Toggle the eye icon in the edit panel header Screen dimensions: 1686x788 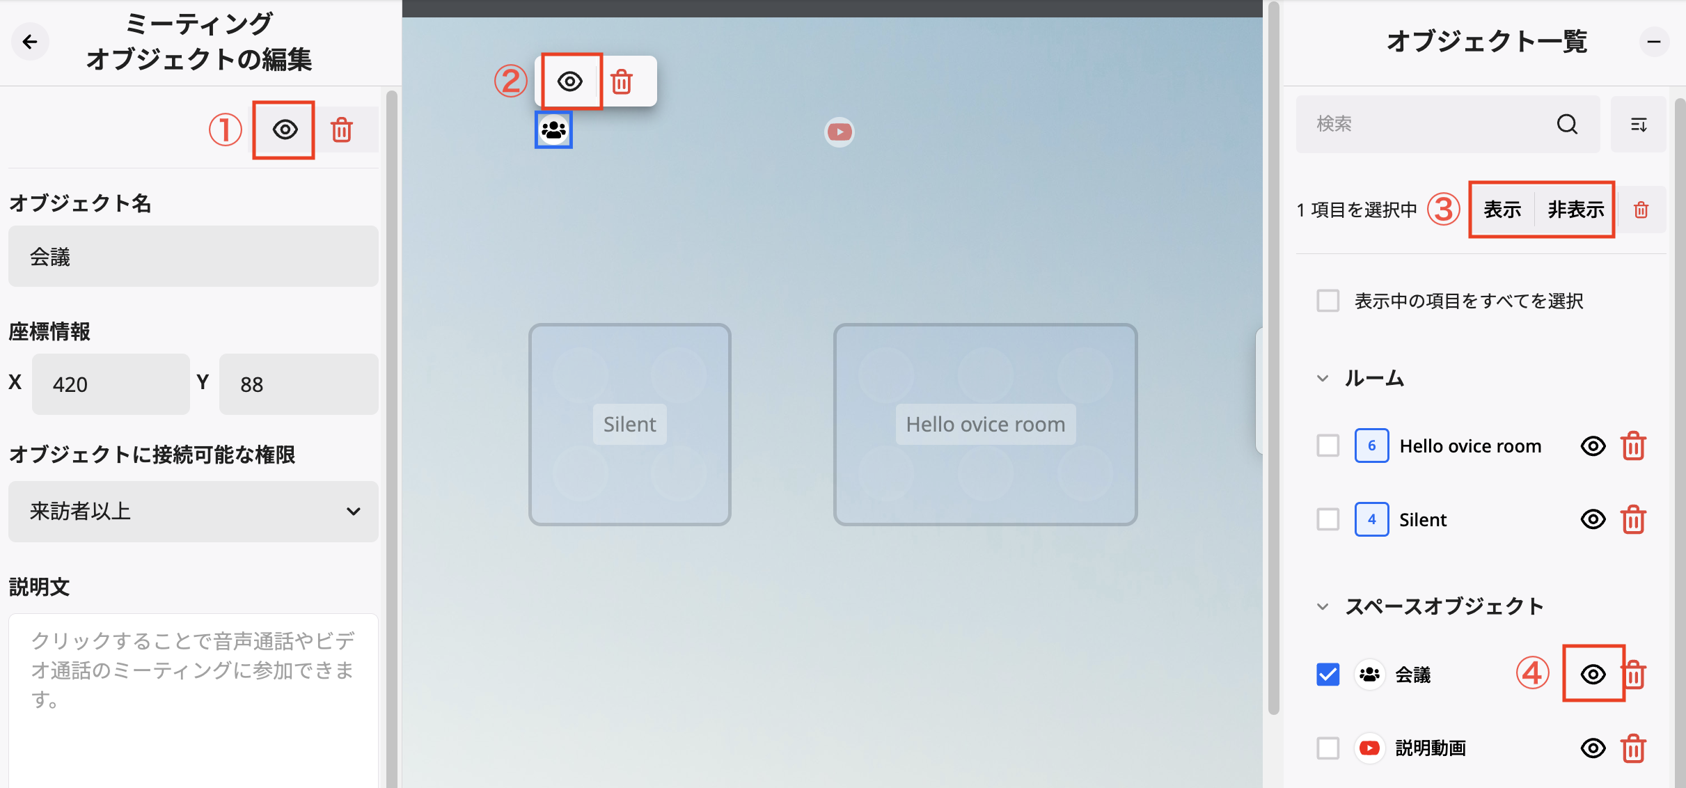[283, 129]
